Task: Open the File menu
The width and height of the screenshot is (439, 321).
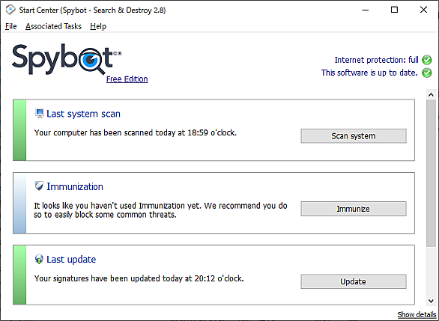Action: [11, 26]
